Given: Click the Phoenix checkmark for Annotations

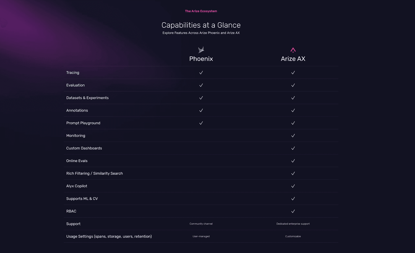Looking at the screenshot, I should coord(201,111).
